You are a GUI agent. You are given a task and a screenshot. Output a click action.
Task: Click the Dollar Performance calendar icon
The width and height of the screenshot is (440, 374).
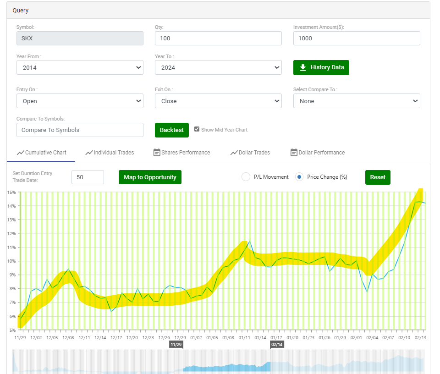(294, 152)
